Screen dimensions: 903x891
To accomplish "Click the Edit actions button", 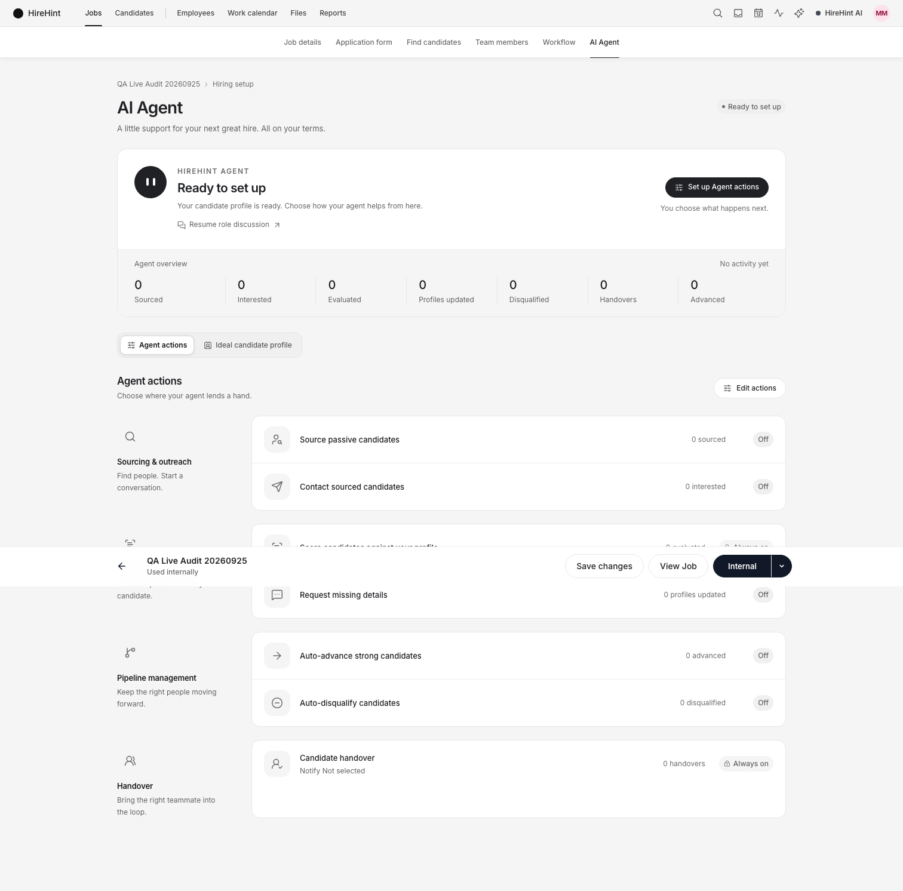I will [750, 388].
